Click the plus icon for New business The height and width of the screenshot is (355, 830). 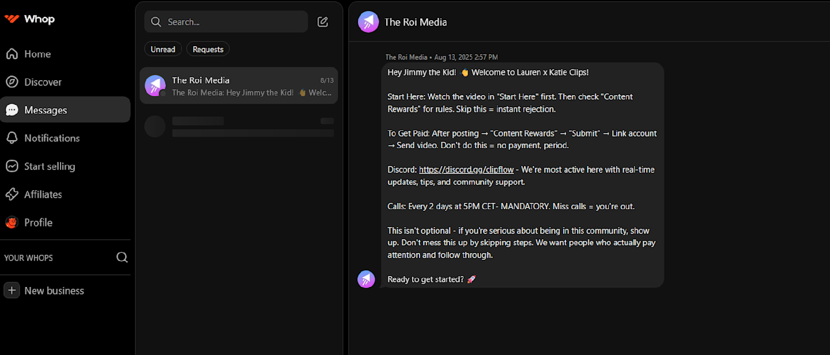point(12,290)
